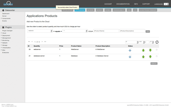Expand the Virtualization sidebar menu
This screenshot has height=108, width=171.
pyautogui.click(x=6, y=48)
